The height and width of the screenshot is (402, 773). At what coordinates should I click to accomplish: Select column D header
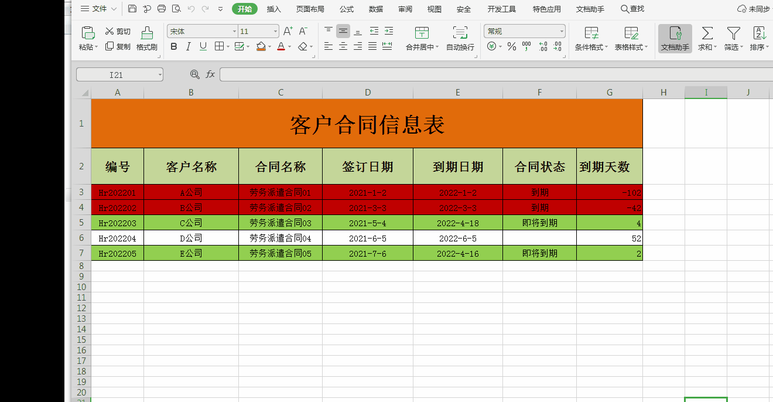tap(368, 93)
